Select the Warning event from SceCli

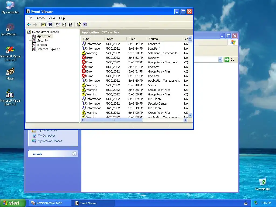coord(135,85)
